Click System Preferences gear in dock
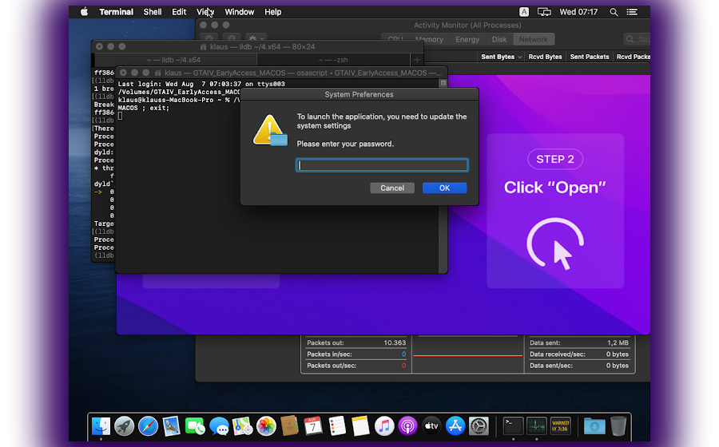The width and height of the screenshot is (719, 447). (x=479, y=426)
